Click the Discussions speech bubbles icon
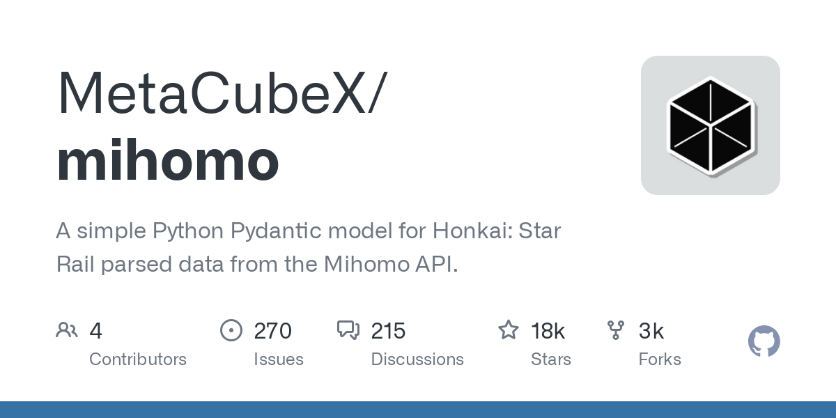This screenshot has height=418, width=836. 348,330
